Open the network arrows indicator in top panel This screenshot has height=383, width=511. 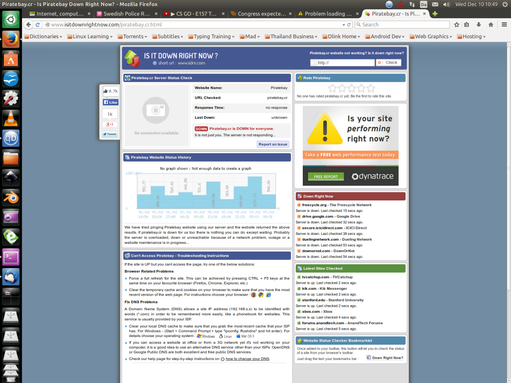pyautogui.click(x=412, y=4)
